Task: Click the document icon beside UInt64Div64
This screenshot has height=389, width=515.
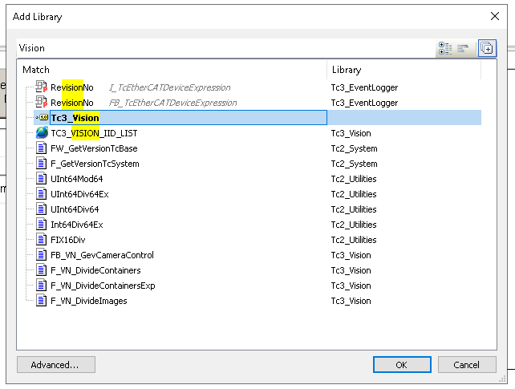Action: pos(41,209)
